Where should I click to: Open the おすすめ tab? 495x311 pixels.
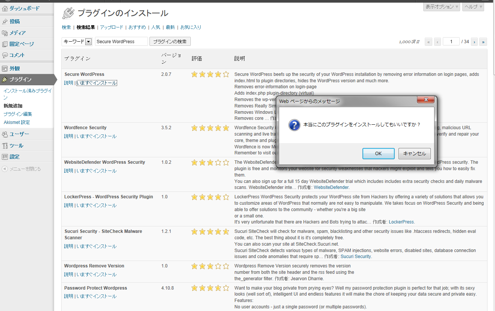[137, 27]
